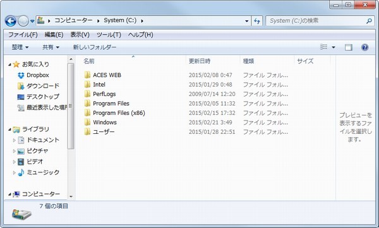Click the computer icon in address bar

tap(40, 21)
